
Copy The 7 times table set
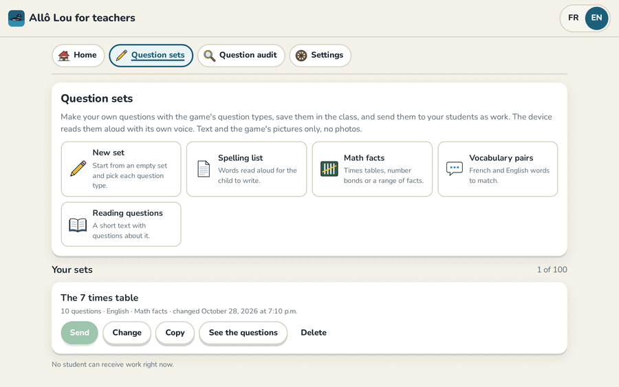tap(175, 333)
